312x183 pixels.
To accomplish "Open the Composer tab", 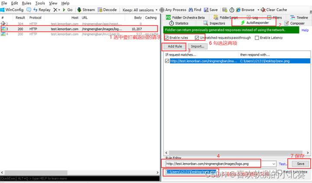I will coord(295,23).
